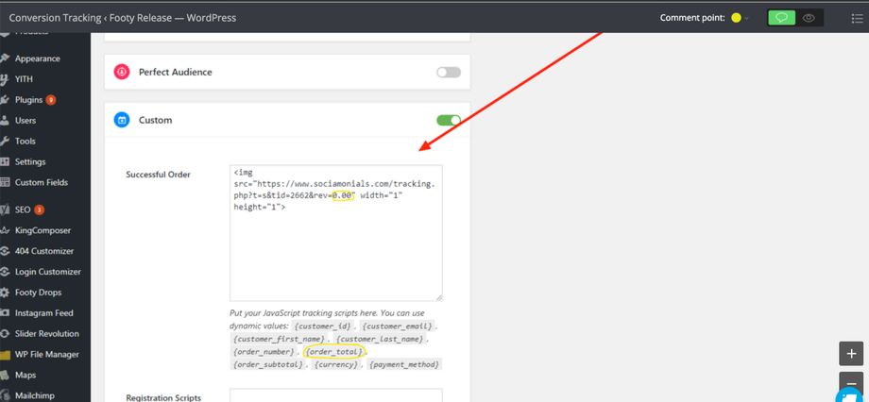The width and height of the screenshot is (869, 402).
Task: Select the yellow comment point color
Action: (736, 18)
